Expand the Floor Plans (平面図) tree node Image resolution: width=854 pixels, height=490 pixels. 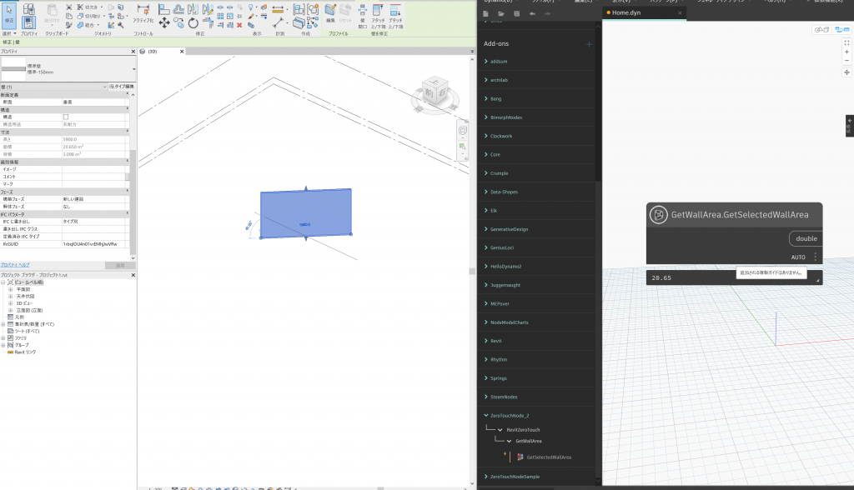pos(11,289)
